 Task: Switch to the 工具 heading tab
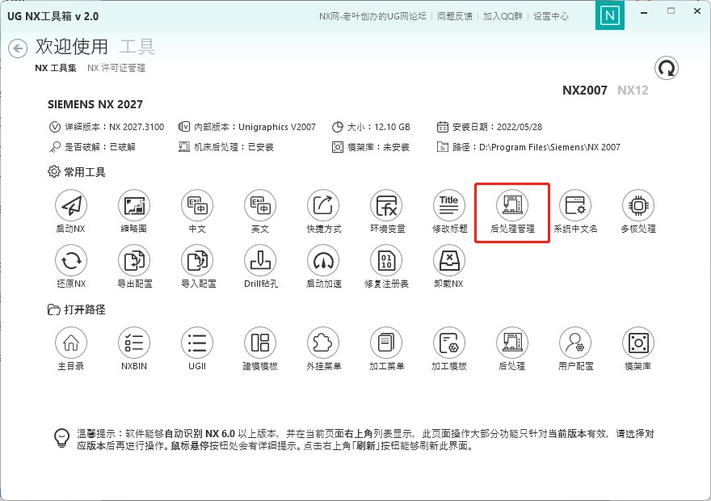[137, 47]
